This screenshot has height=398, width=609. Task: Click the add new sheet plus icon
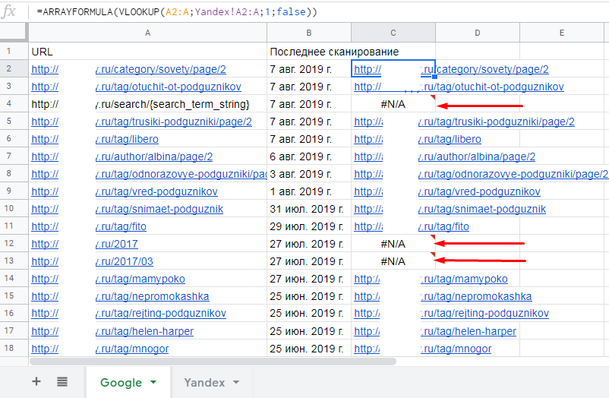click(36, 382)
